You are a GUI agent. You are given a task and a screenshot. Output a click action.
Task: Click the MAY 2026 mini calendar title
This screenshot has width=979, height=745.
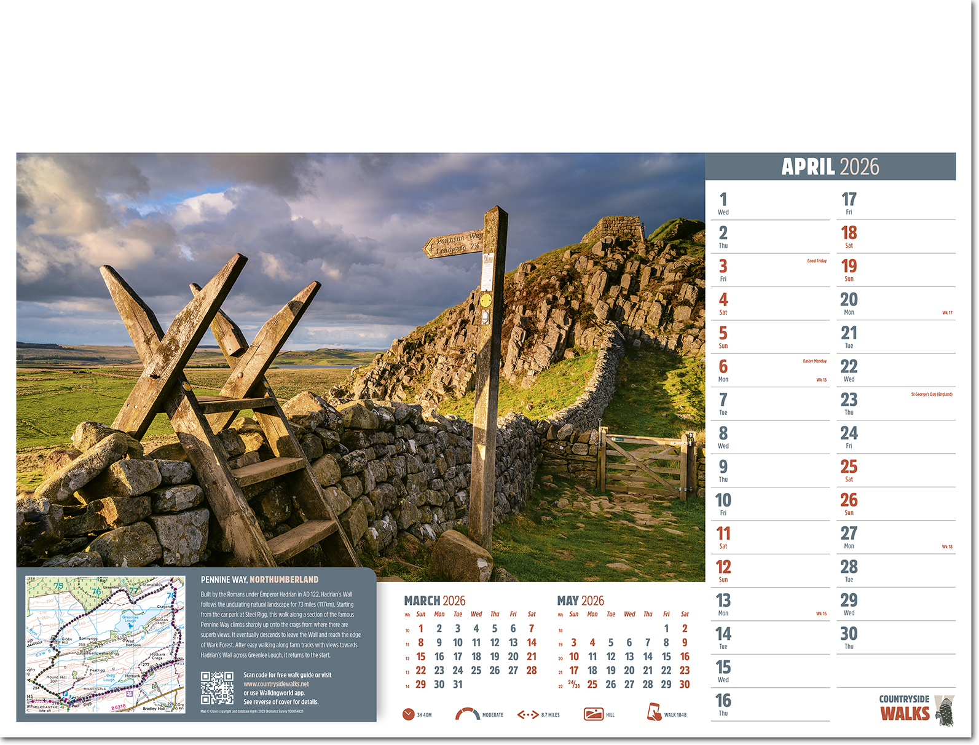(x=581, y=601)
